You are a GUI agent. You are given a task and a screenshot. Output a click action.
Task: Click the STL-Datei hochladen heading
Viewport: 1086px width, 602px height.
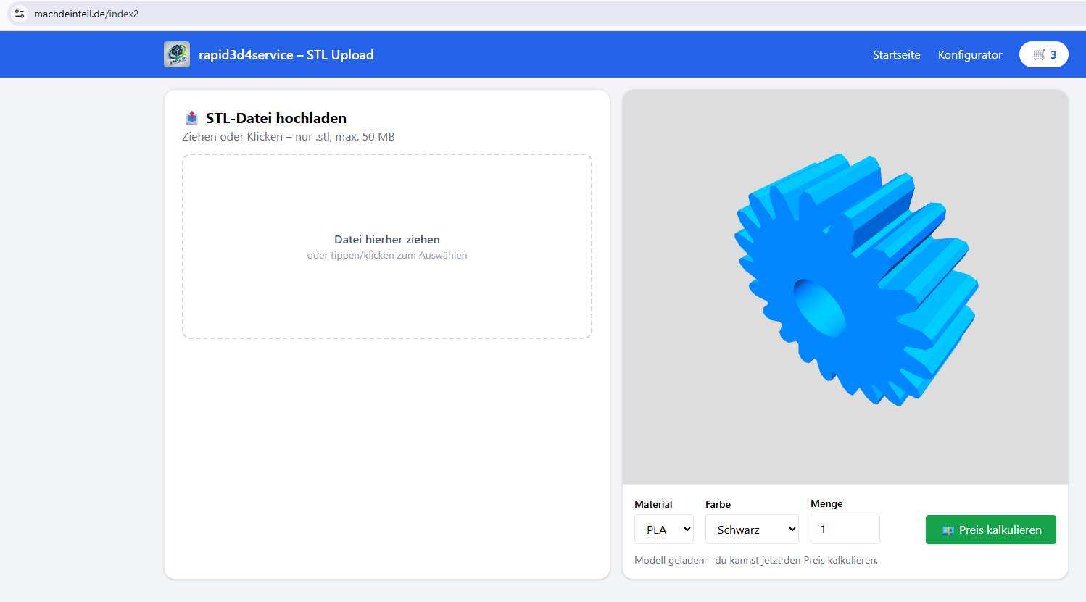click(x=276, y=118)
